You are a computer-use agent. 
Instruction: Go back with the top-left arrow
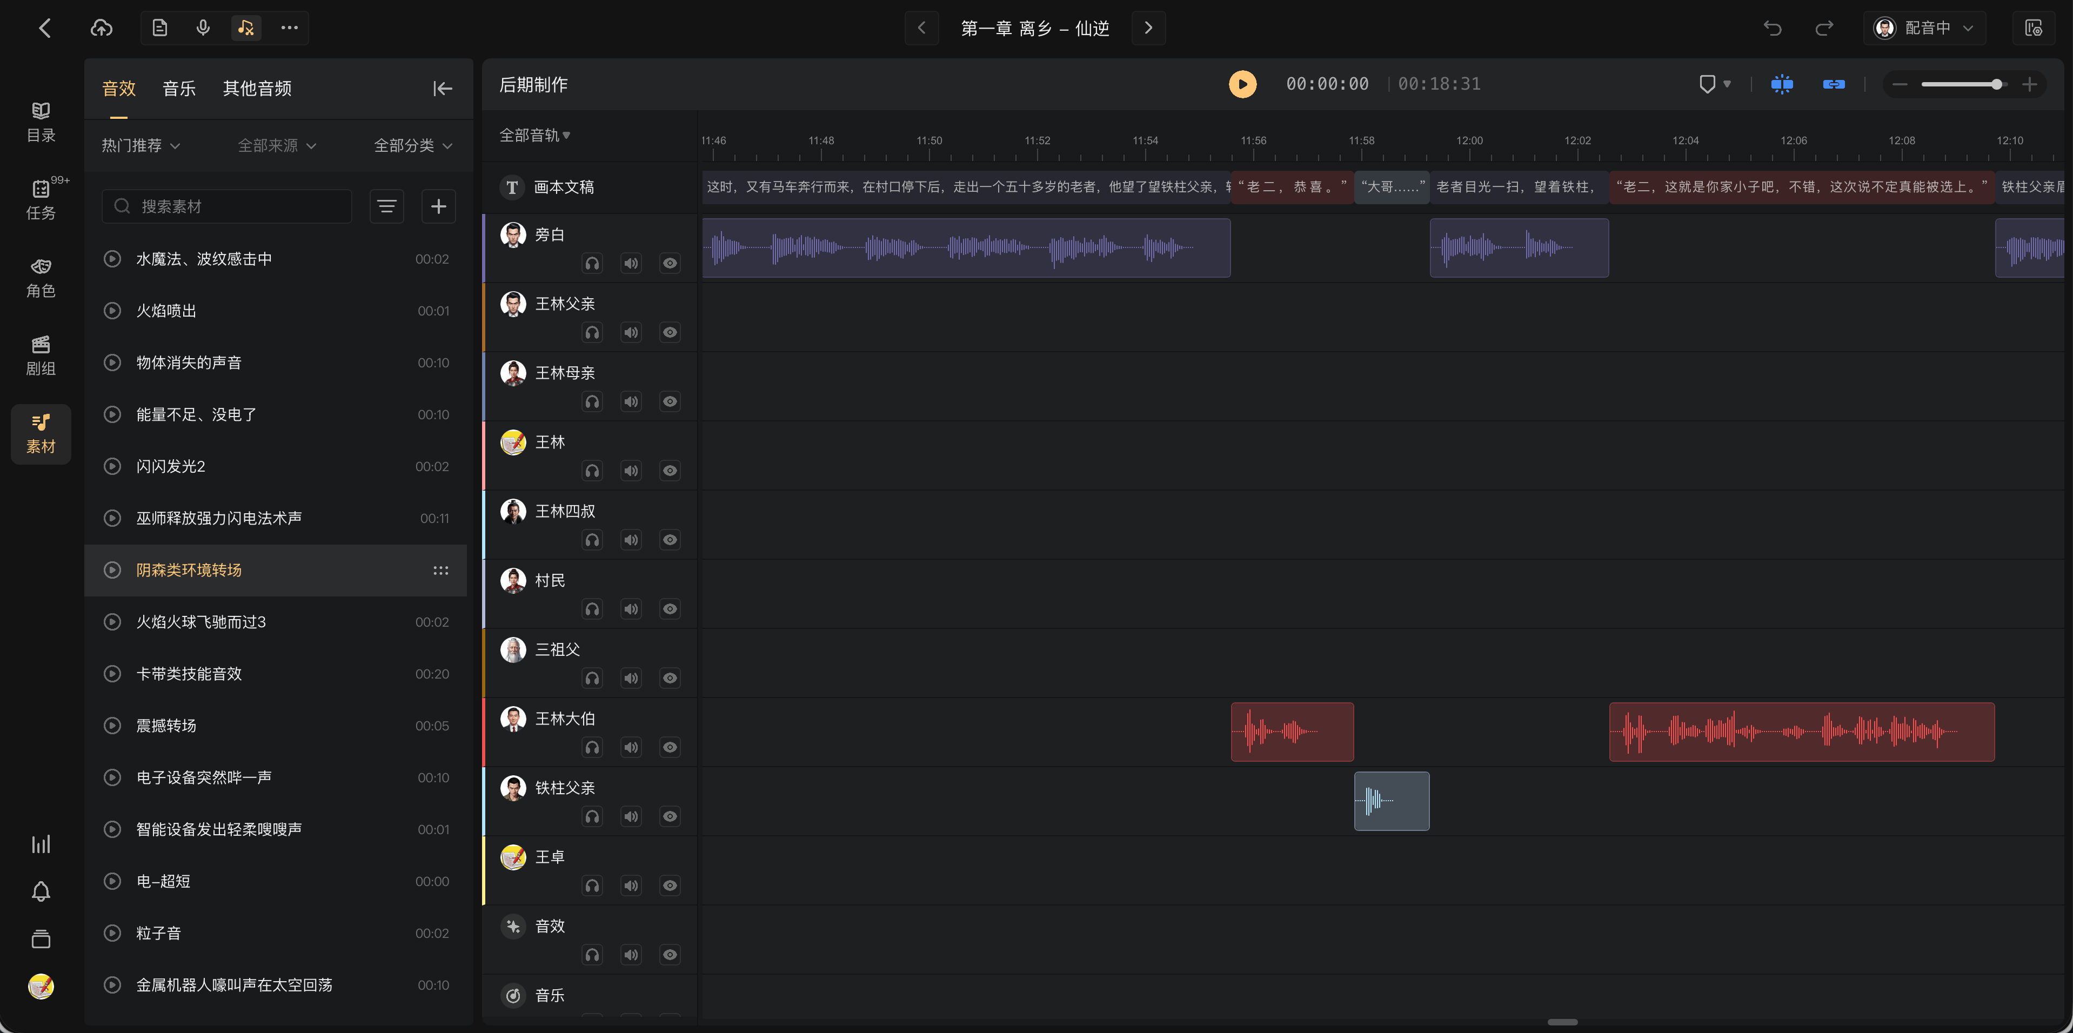45,28
